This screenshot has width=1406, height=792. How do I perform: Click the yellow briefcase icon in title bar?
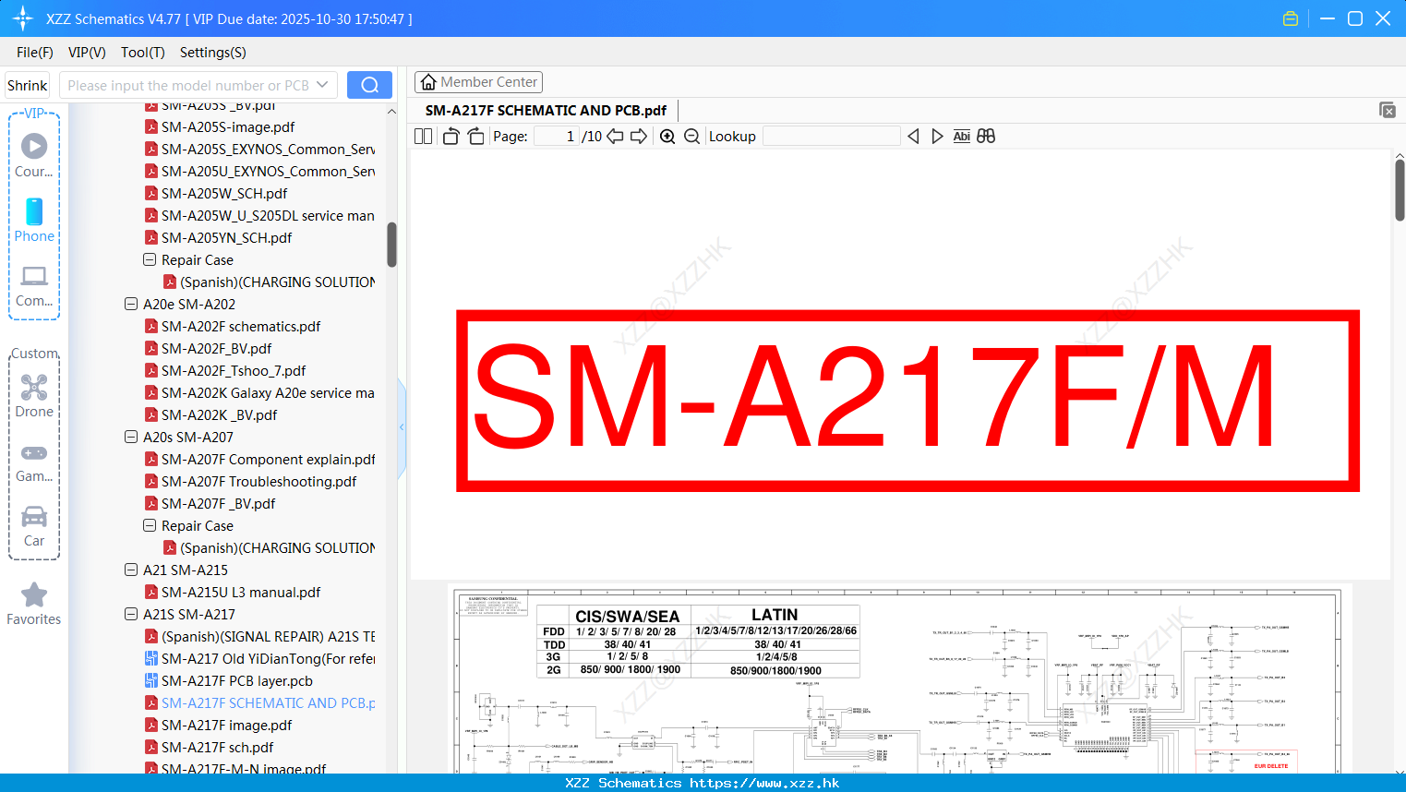tap(1291, 18)
